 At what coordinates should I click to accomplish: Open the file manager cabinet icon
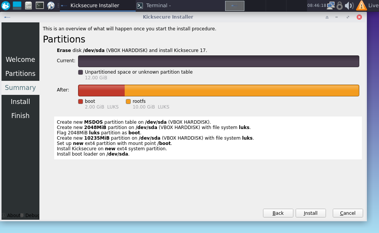tap(28, 5)
